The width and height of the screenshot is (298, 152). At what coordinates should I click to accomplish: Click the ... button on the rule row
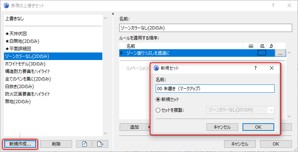[280, 53]
